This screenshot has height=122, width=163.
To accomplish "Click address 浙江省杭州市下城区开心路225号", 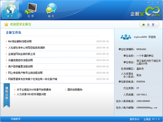I will (x=149, y=62).
